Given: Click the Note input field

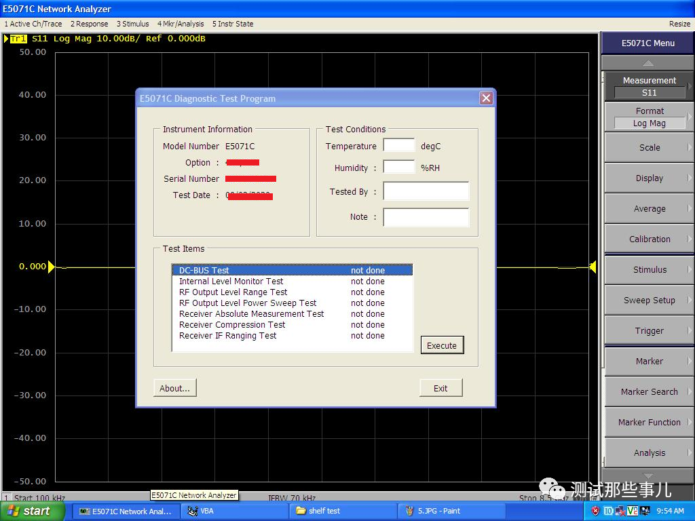Looking at the screenshot, I should (x=426, y=217).
